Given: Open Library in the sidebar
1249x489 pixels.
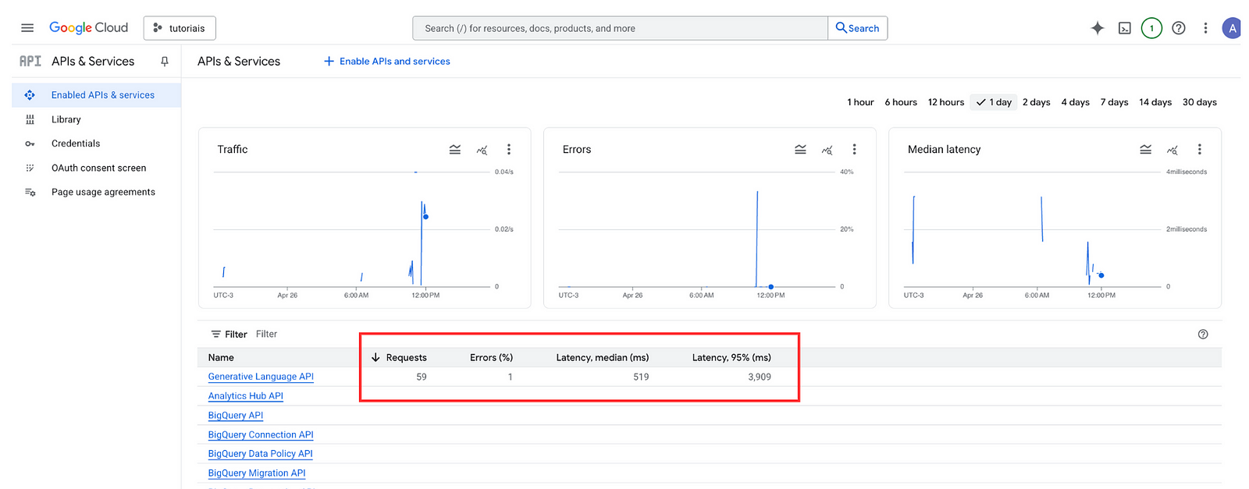Looking at the screenshot, I should tap(66, 119).
